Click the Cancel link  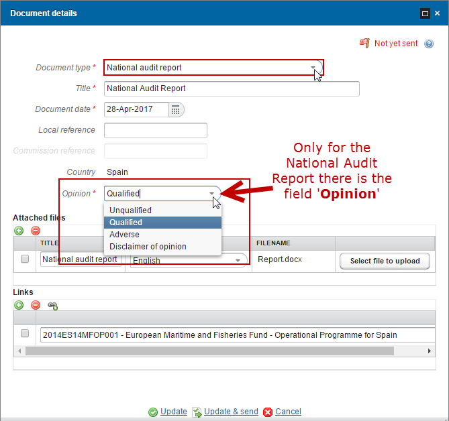pos(288,412)
